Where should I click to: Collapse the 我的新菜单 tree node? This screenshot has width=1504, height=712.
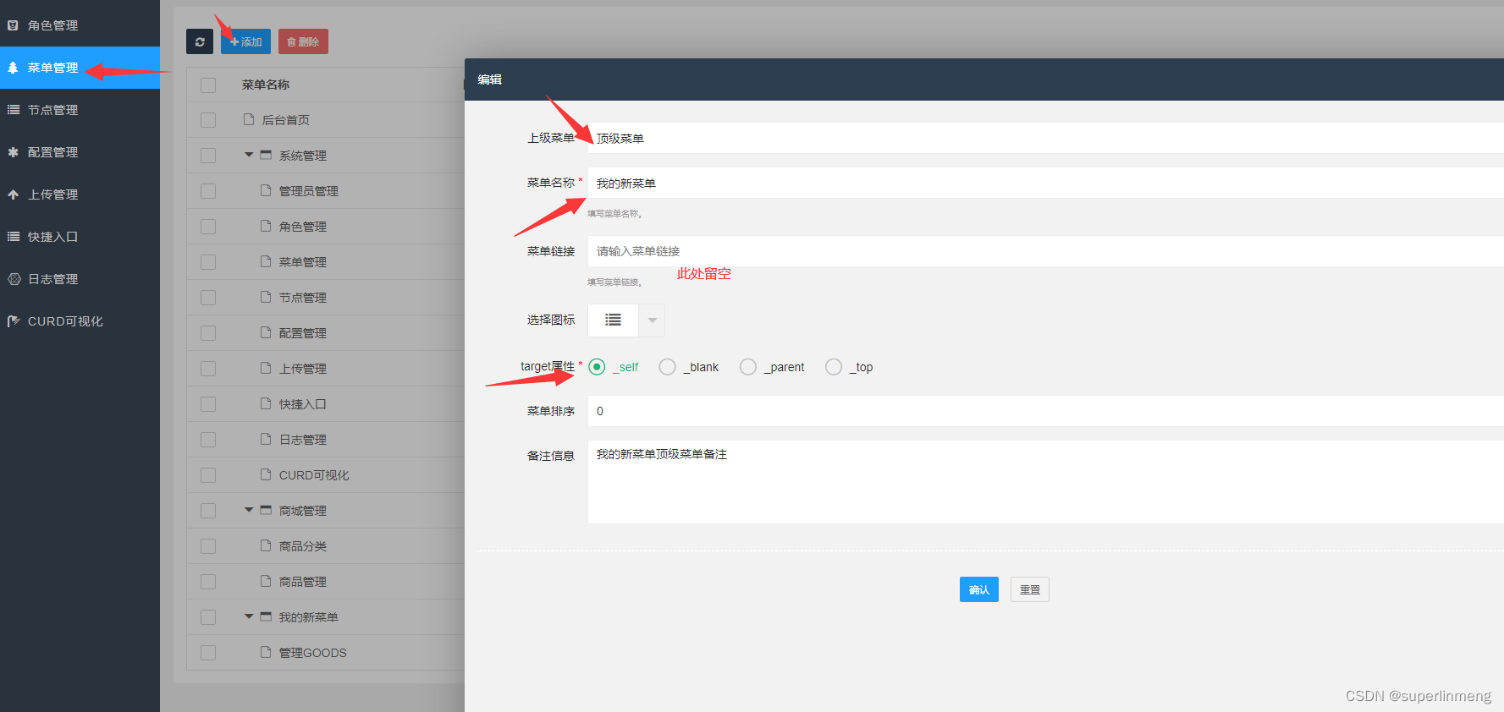click(249, 616)
